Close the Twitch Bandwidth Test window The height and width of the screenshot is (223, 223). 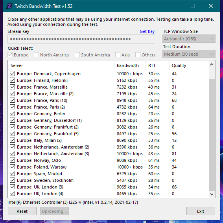pos(211,6)
